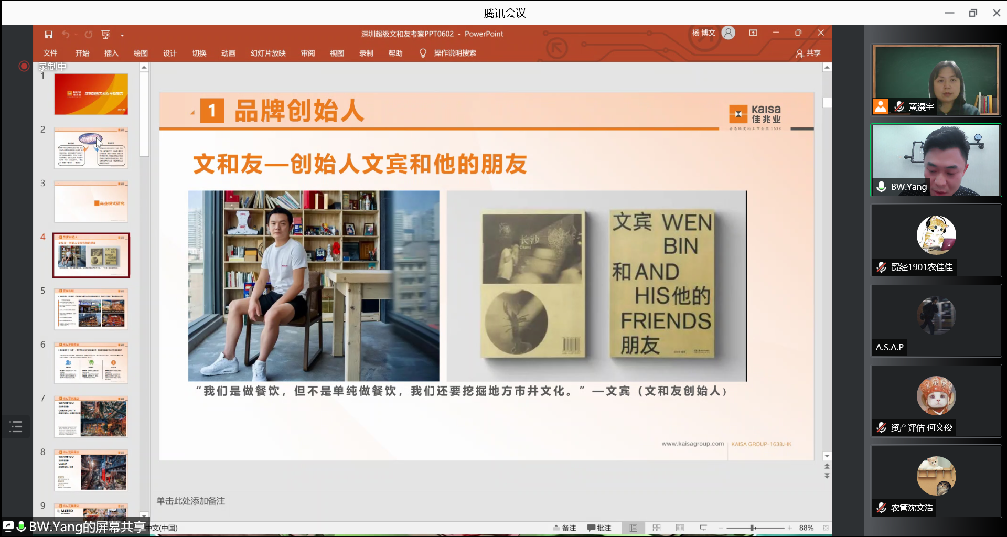Click the 资产评估 何文俊 participant tile
The width and height of the screenshot is (1007, 537).
936,401
